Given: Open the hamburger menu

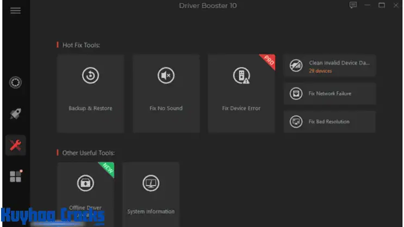Looking at the screenshot, I should 15,11.
